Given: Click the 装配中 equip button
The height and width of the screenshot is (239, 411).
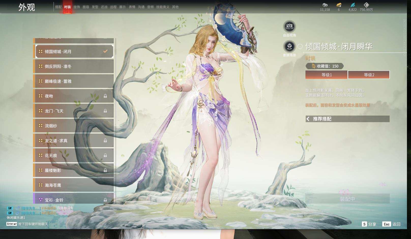Looking at the screenshot, I should 347,199.
